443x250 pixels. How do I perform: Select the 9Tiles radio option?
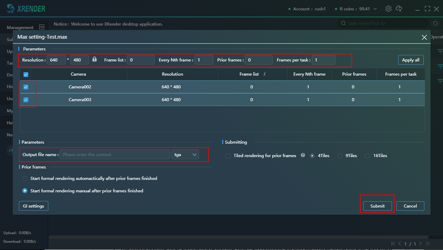click(x=340, y=156)
